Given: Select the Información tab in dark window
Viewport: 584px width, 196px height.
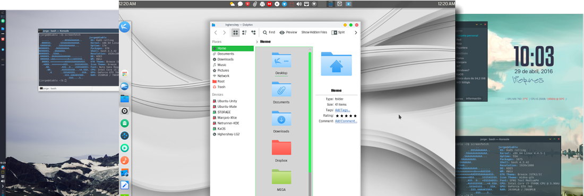Looking at the screenshot, I should (474, 99).
